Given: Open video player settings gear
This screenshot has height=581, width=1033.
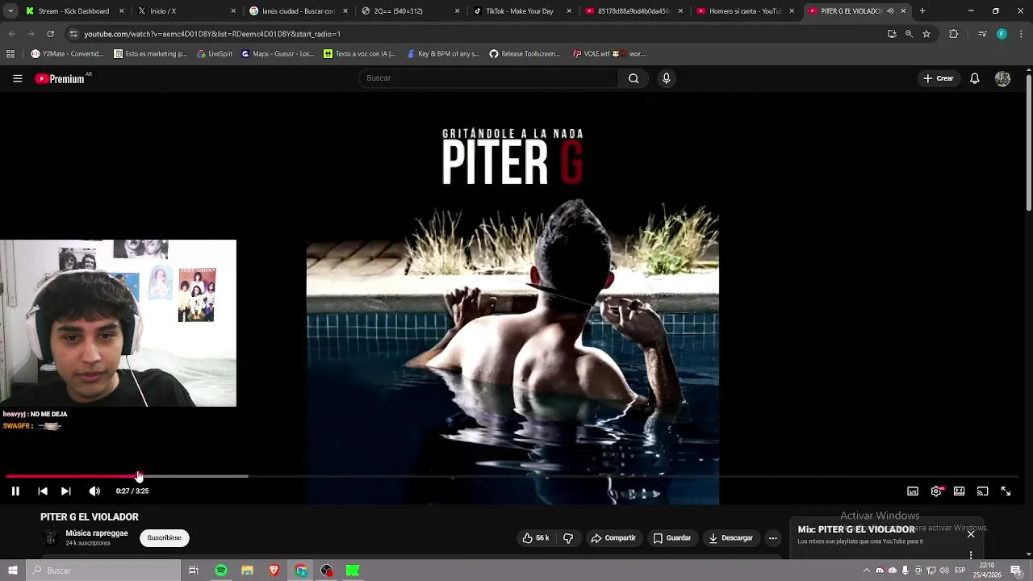Looking at the screenshot, I should click(936, 491).
